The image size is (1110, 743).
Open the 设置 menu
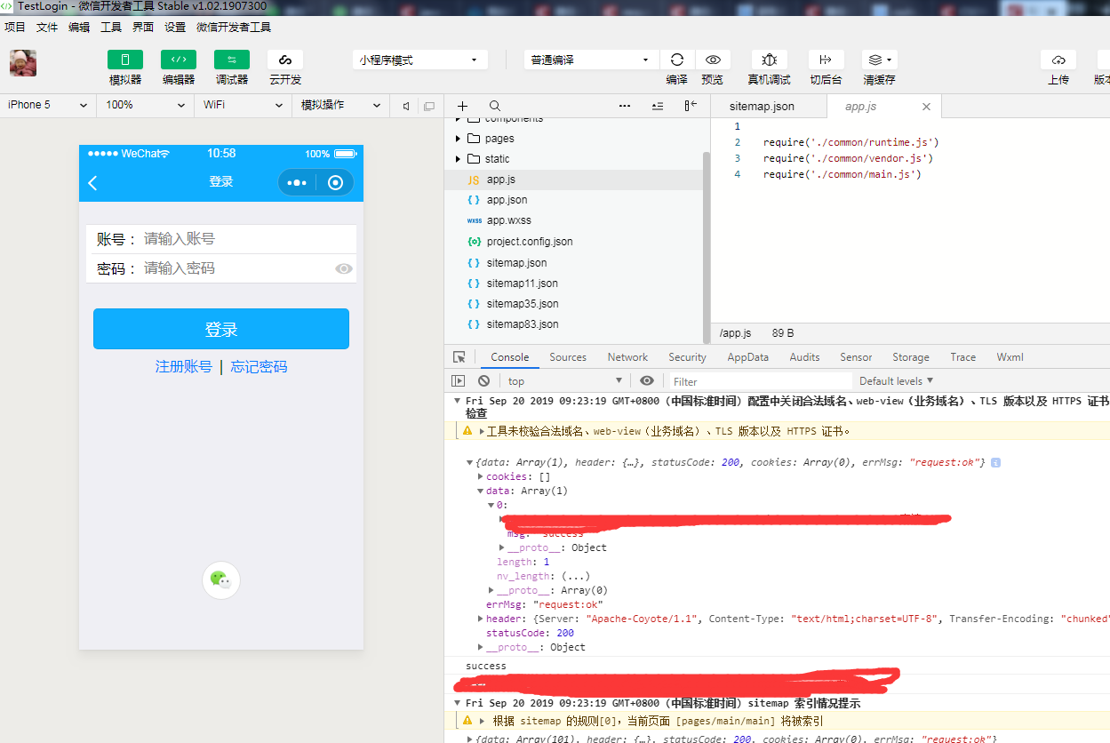point(175,28)
